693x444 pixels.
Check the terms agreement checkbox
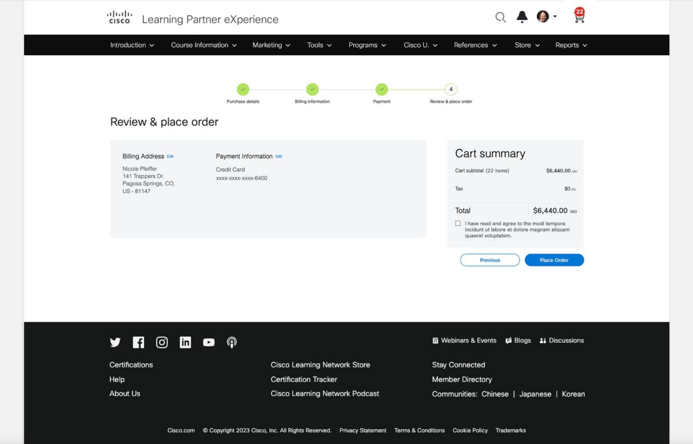click(x=458, y=223)
